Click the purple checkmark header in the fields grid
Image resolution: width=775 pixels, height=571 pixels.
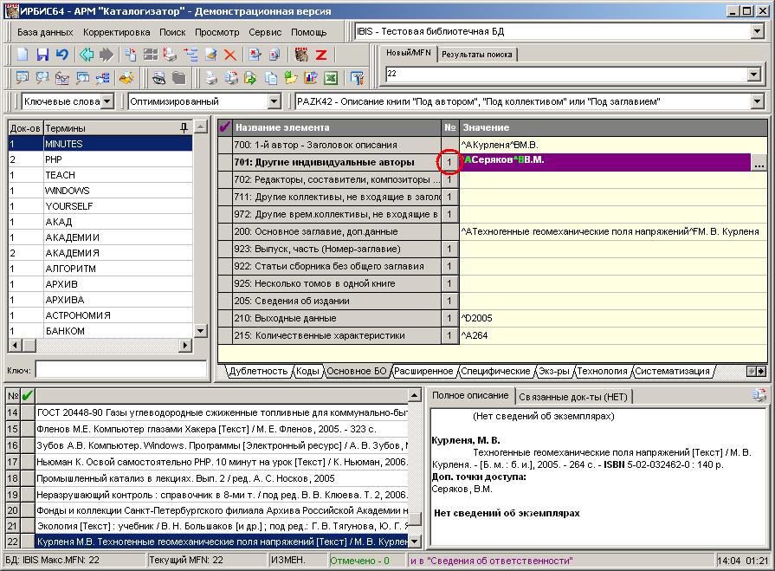tap(225, 127)
